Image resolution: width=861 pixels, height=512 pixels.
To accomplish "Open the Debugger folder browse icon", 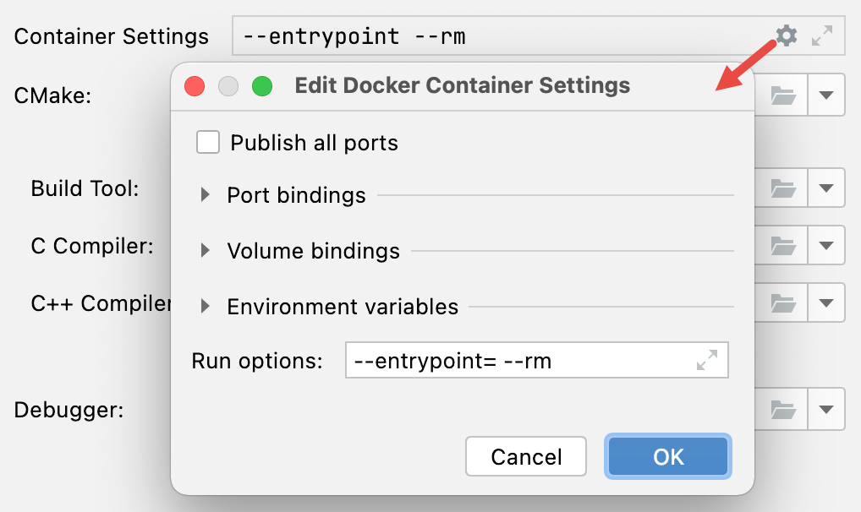I will (x=781, y=408).
